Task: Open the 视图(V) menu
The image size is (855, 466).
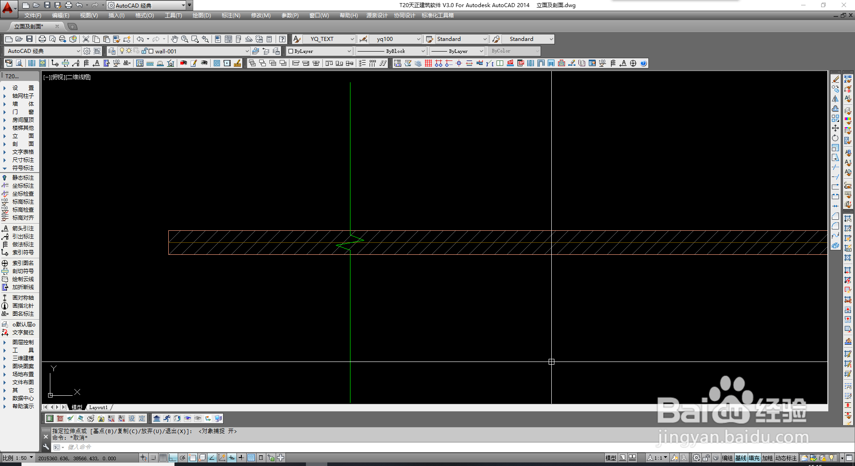Action: 89,16
